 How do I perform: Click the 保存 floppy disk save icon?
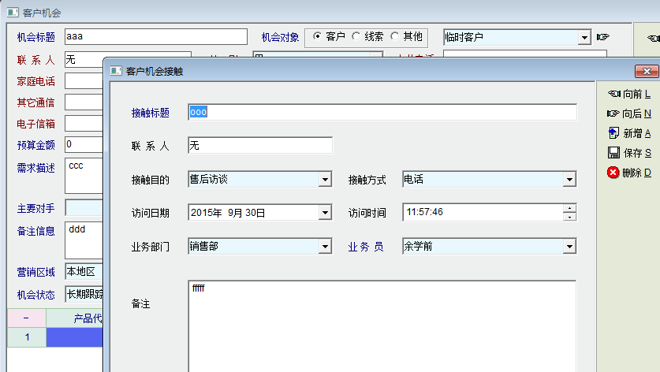coord(613,153)
